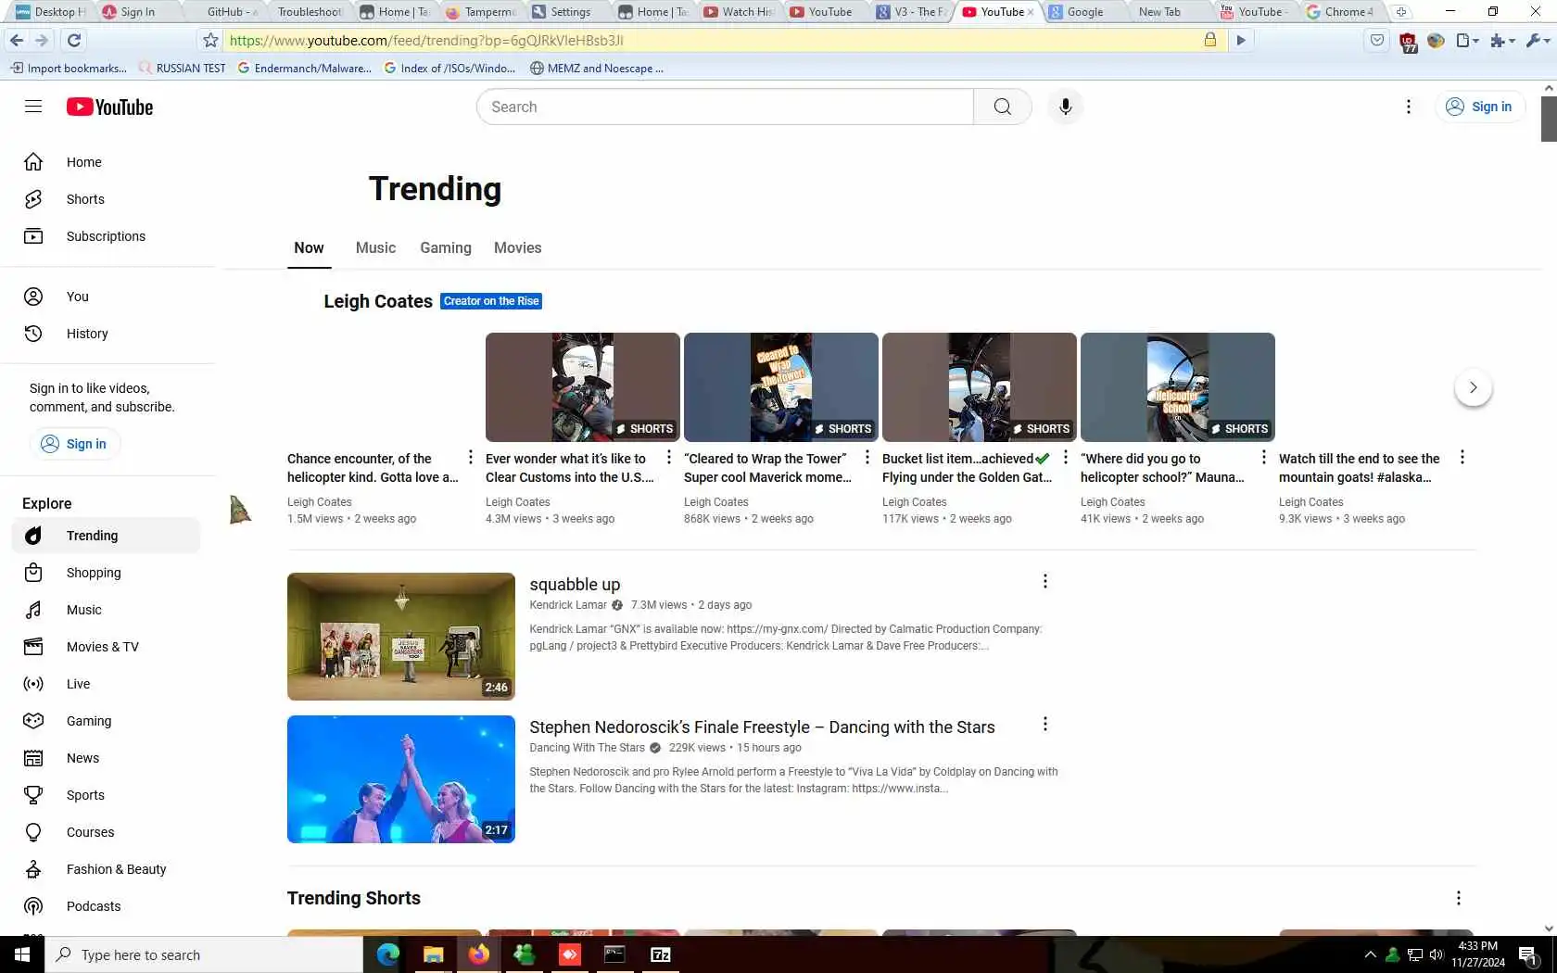Open Subscriptions in the sidebar
The height and width of the screenshot is (973, 1557).
pos(108,236)
